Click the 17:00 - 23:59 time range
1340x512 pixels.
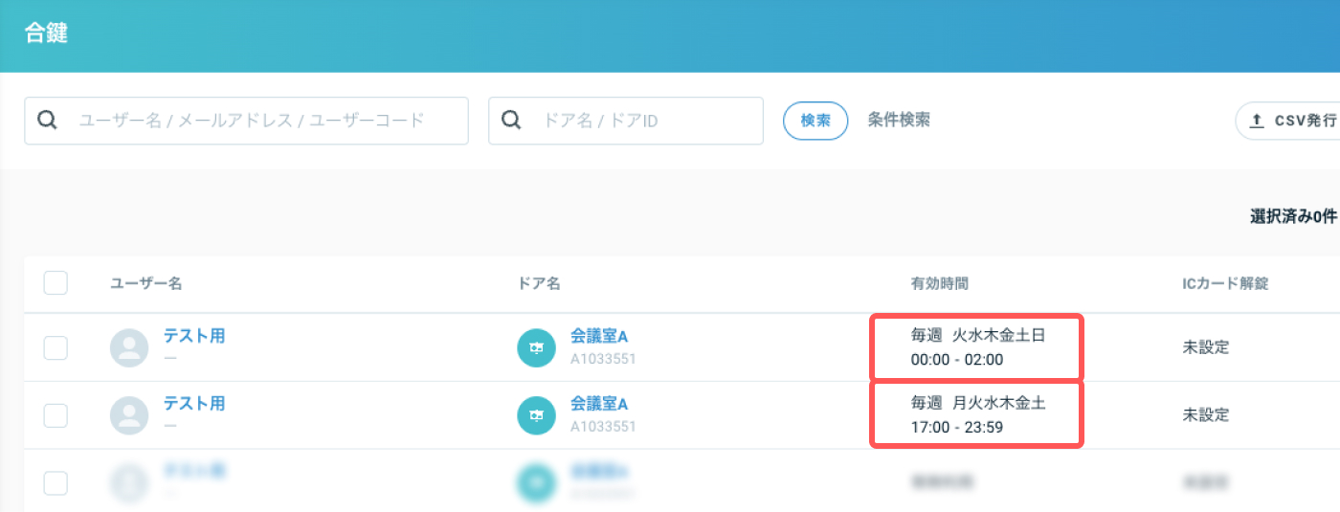tap(957, 427)
